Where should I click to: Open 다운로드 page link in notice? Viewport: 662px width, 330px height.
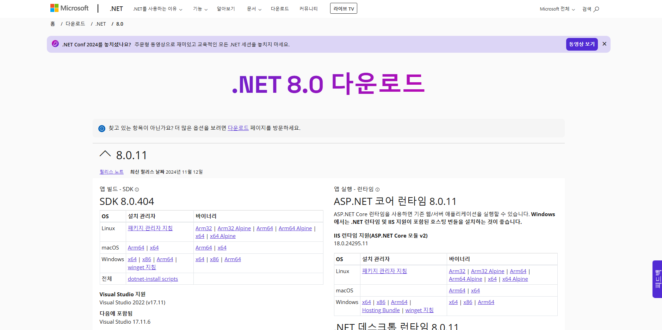click(x=238, y=128)
